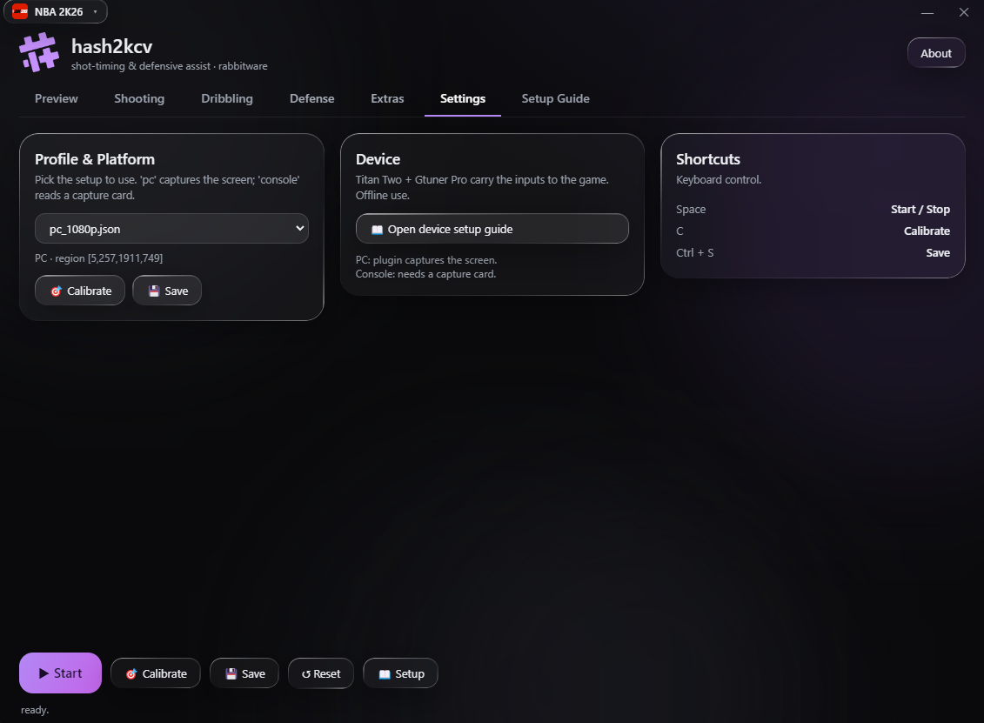Click the 'Space' shortcut label
The width and height of the screenshot is (984, 723).
(690, 209)
